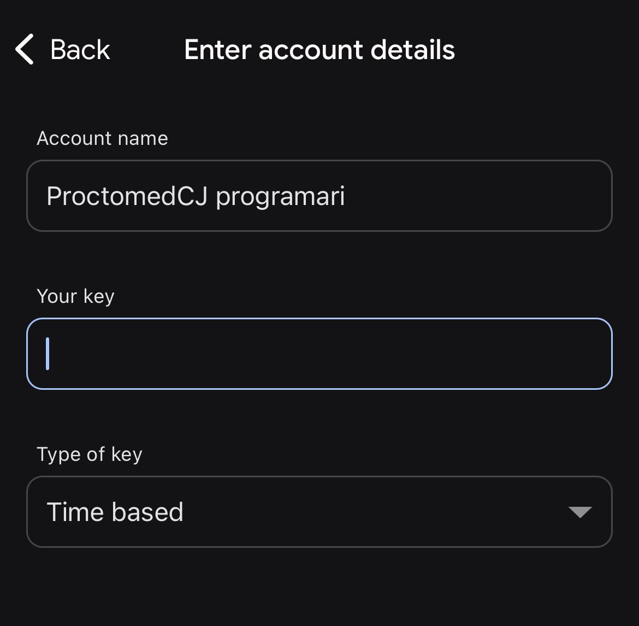
Task: Click the "ProctomedCJ programari" text
Action: [196, 196]
